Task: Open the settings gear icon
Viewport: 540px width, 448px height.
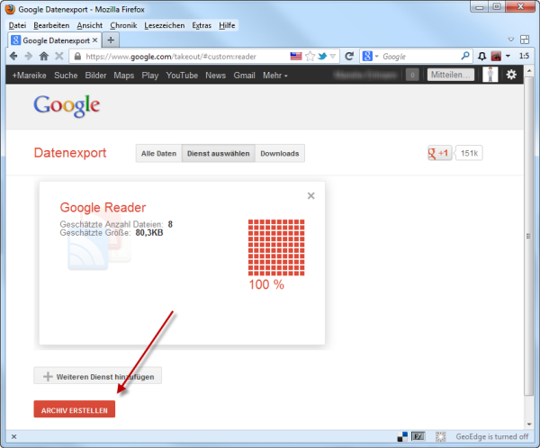Action: tap(511, 75)
